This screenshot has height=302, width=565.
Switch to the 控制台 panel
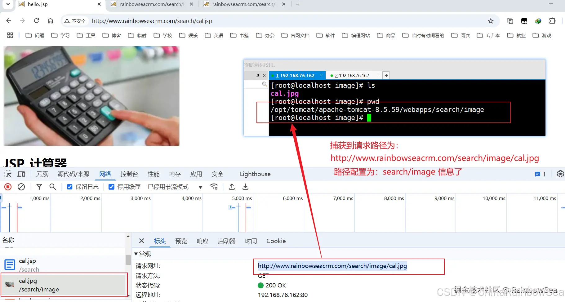[x=129, y=174]
